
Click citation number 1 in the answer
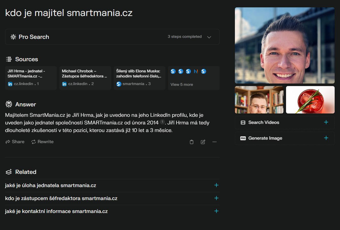point(162,122)
